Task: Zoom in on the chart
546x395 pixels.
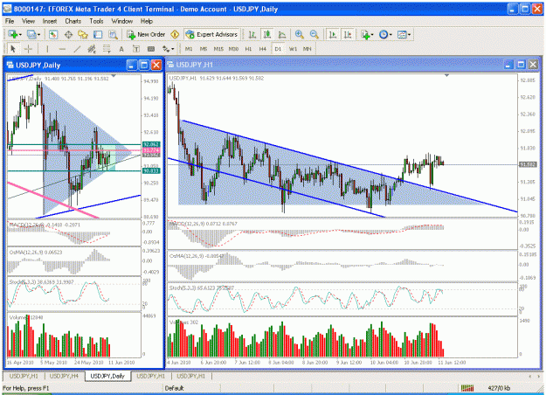Action: [x=299, y=34]
